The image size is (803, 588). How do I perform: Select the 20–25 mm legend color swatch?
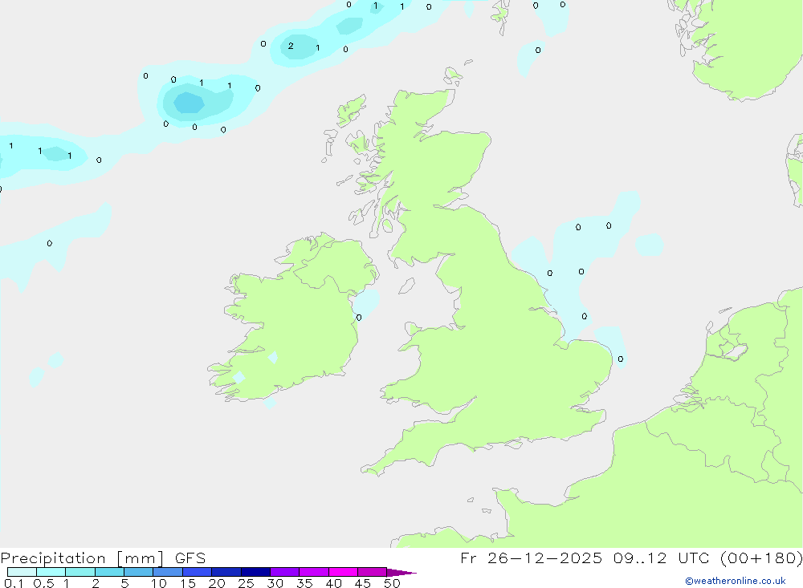(226, 572)
